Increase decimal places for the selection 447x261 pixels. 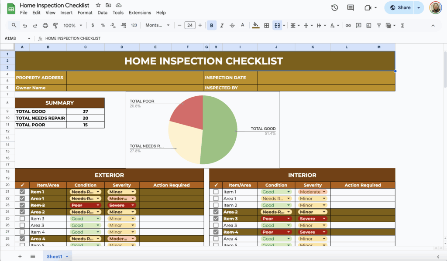click(x=124, y=25)
